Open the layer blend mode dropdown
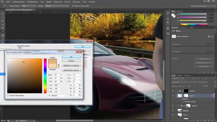Image resolution: width=217 pixels, height=122 pixels. pos(184,82)
